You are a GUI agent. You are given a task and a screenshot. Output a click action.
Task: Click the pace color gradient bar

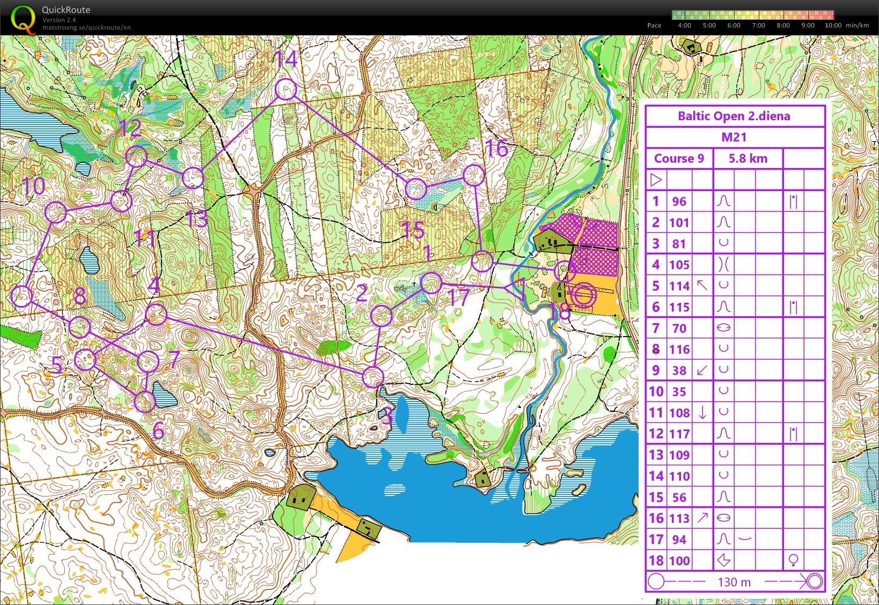753,15
